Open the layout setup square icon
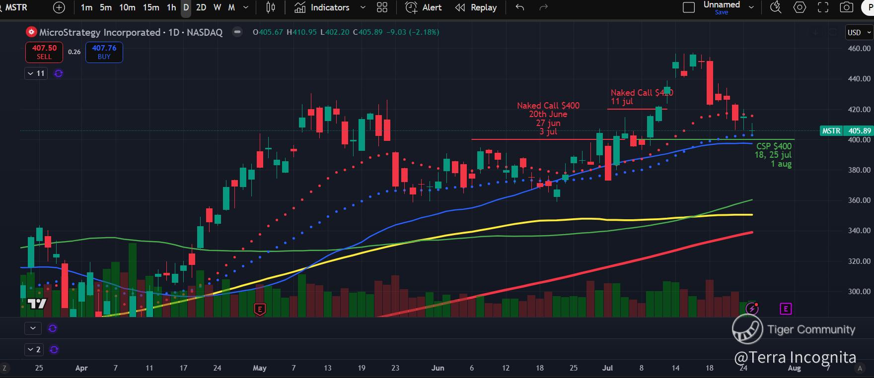 point(689,7)
